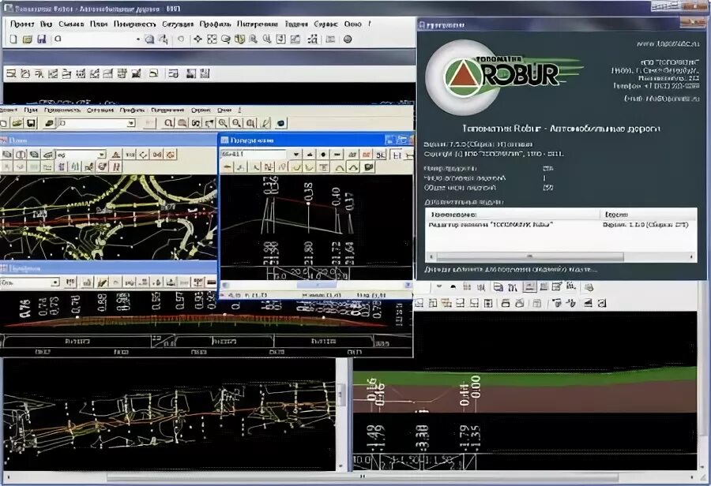Click the New document icon in the top toolbar
The image size is (711, 486).
(13, 39)
